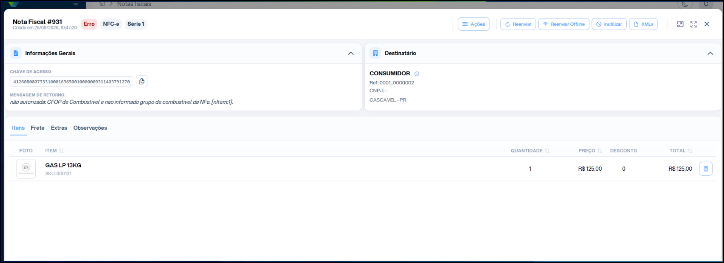Switch to the Frete tab
Image resolution: width=724 pixels, height=263 pixels.
(38, 128)
